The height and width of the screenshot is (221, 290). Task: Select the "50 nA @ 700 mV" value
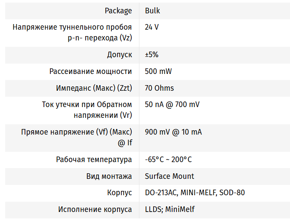tap(172, 104)
